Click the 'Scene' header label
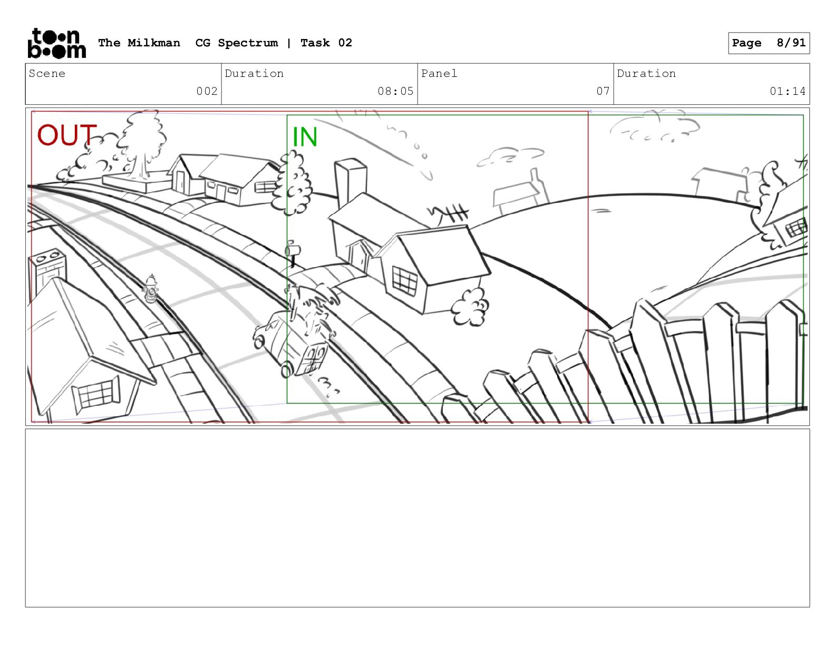Viewport: 835px width, 645px height. click(x=47, y=73)
